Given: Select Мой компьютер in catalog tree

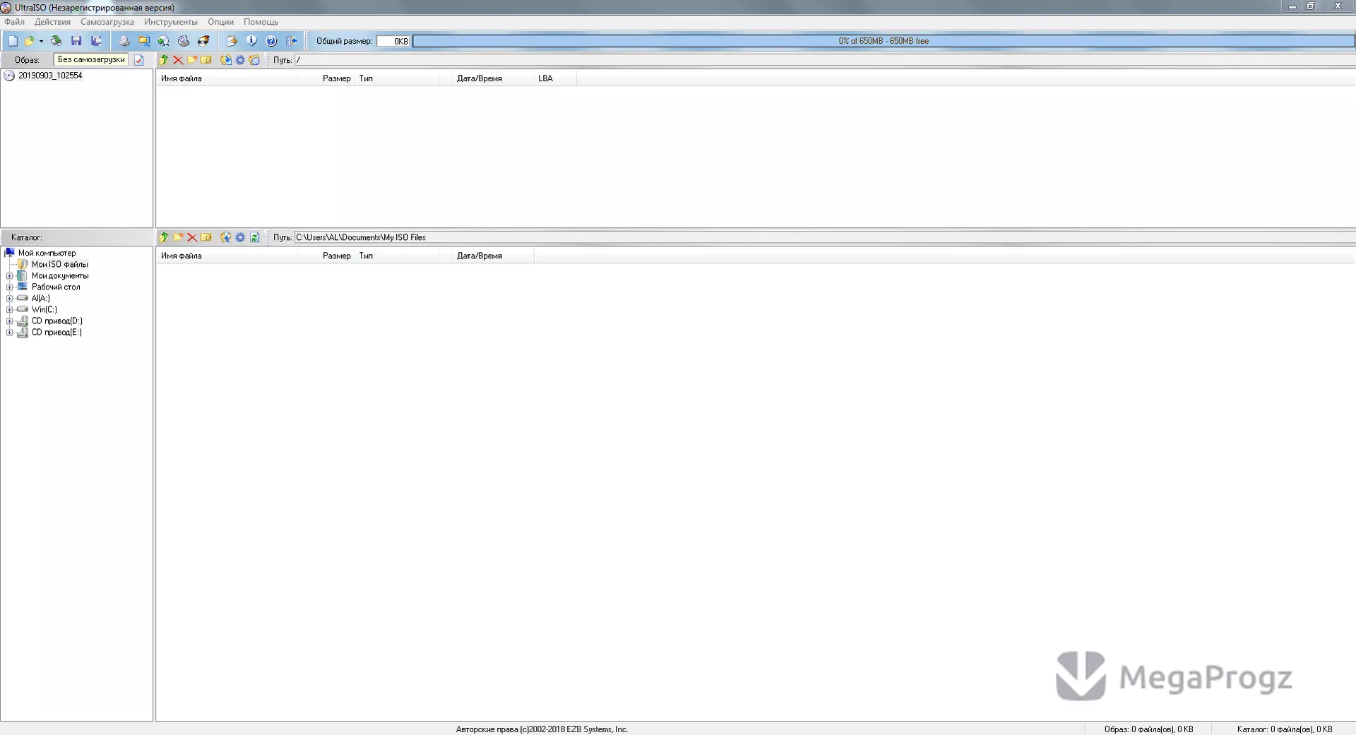Looking at the screenshot, I should tap(47, 253).
